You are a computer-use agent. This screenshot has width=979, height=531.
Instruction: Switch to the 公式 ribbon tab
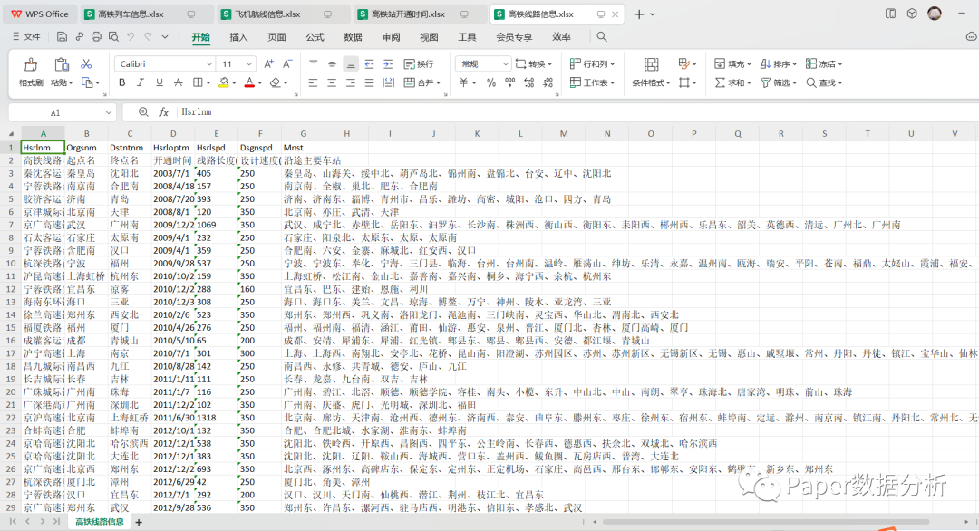pos(315,37)
